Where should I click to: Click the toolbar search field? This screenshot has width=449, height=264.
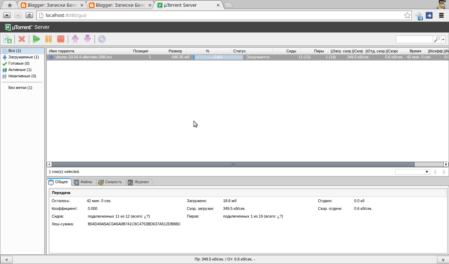tap(415, 39)
